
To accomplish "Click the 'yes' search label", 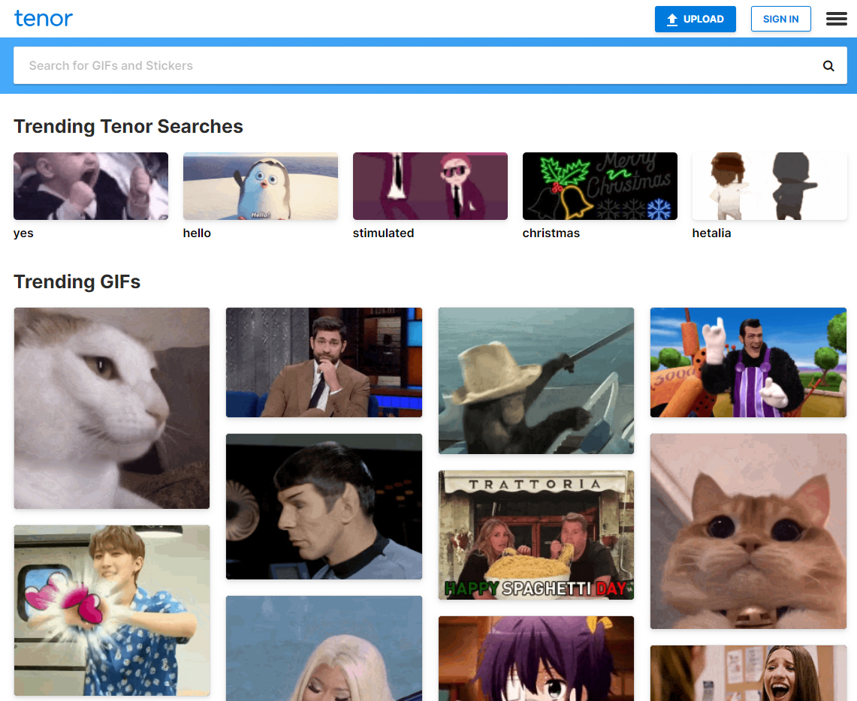I will pyautogui.click(x=23, y=233).
